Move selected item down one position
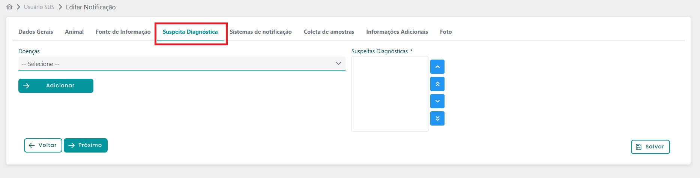The height and width of the screenshot is (178, 700). [x=437, y=101]
